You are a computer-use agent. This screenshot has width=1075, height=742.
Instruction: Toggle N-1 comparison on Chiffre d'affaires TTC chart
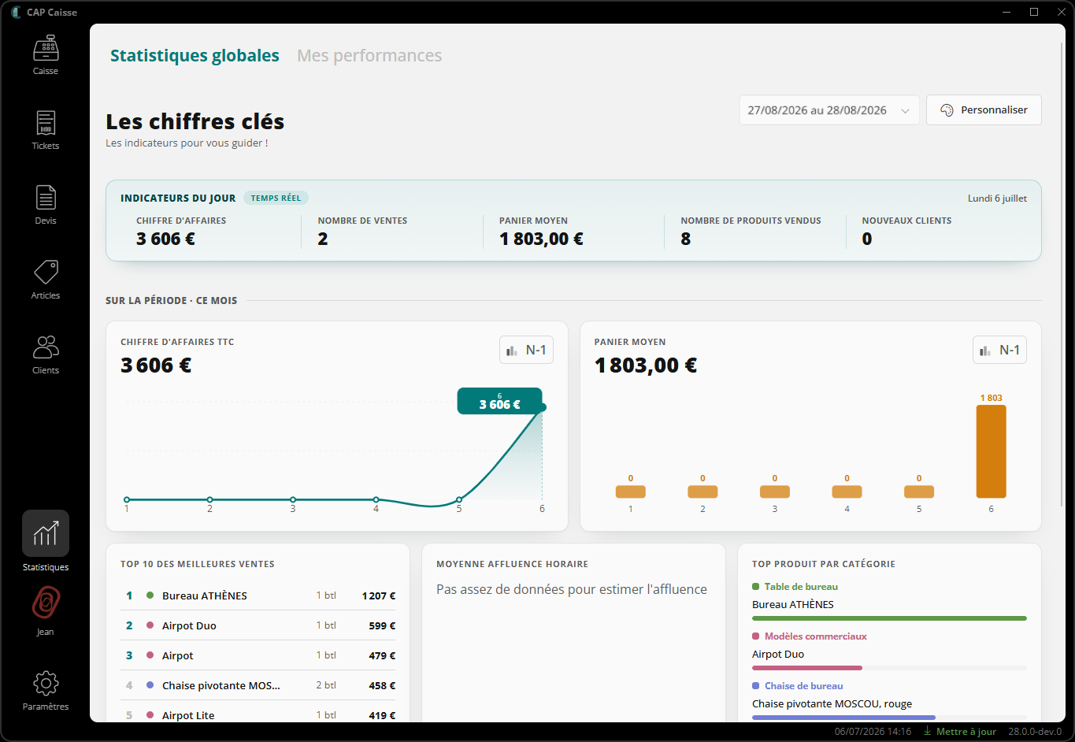[526, 350]
